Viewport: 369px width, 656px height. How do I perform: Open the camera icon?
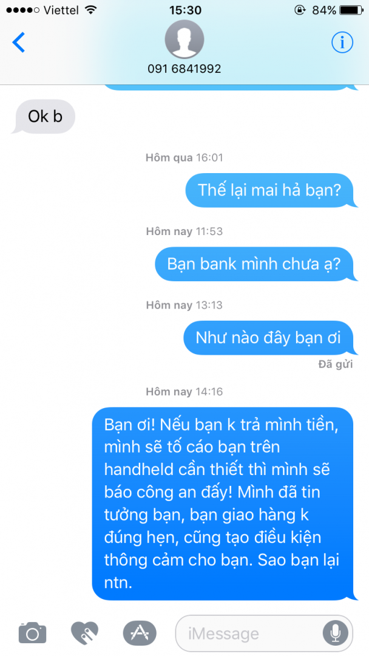(32, 633)
